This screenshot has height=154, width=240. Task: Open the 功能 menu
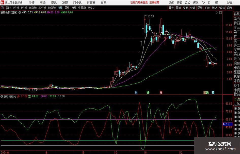[172, 3]
